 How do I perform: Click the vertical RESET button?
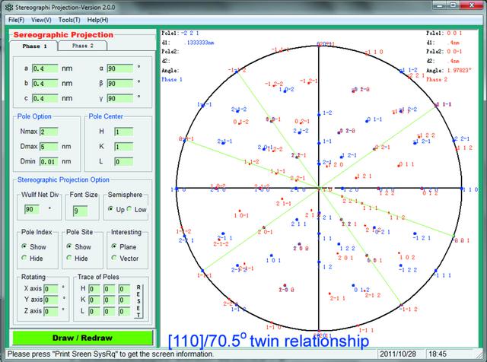click(x=138, y=301)
